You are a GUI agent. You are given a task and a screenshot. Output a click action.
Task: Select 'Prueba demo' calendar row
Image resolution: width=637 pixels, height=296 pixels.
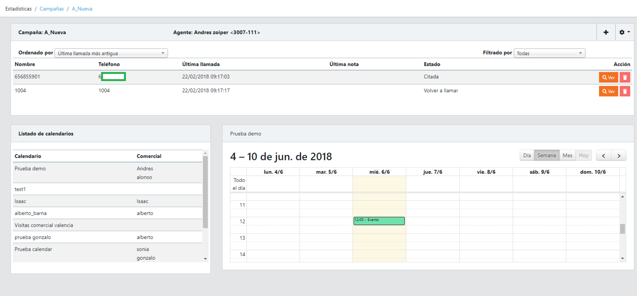[x=30, y=169]
